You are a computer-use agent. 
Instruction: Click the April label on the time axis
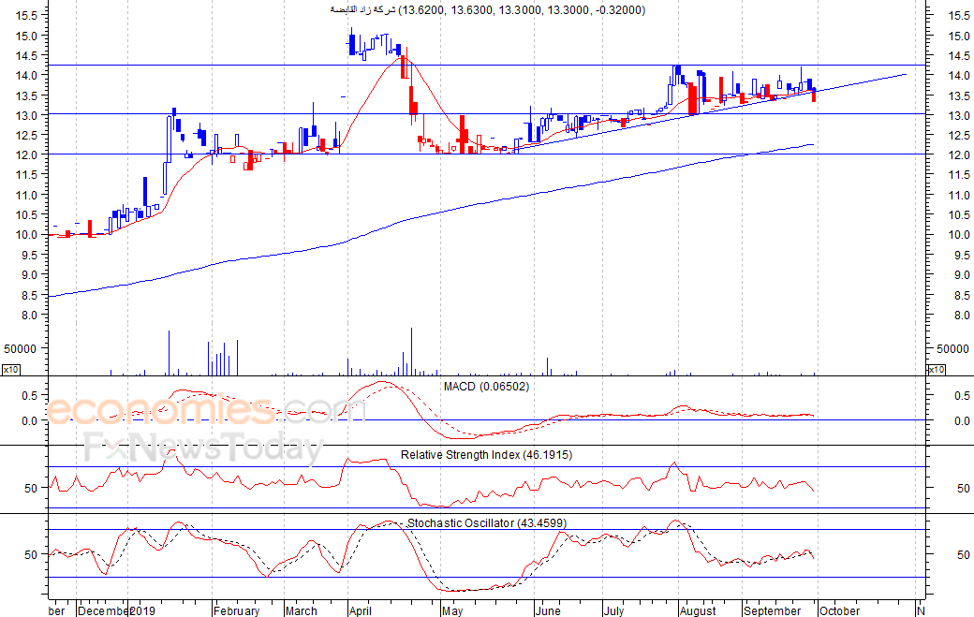point(361,610)
